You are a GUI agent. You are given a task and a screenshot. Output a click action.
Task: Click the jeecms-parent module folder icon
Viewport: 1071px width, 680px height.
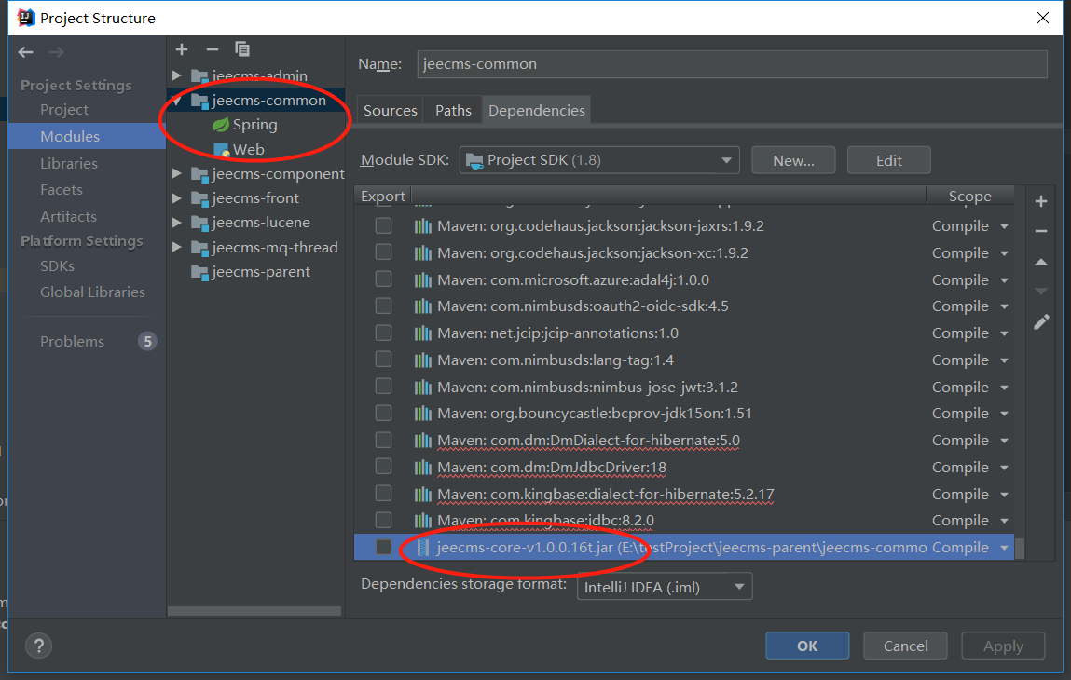(199, 272)
